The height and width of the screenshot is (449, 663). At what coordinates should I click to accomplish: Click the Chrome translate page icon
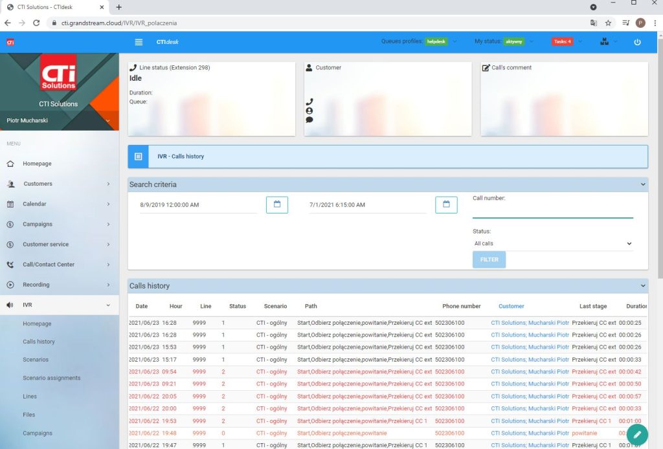(593, 23)
